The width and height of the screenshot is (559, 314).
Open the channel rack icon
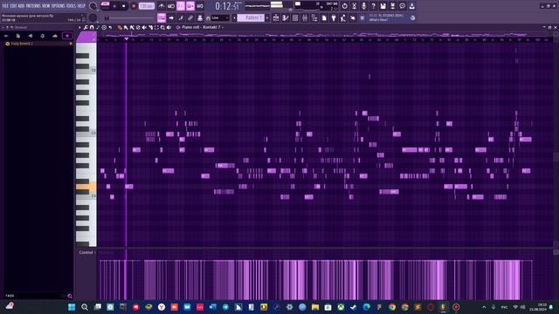coord(295,17)
